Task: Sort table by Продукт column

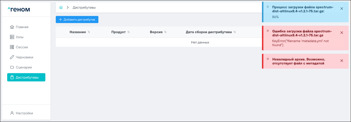Action: 129,32
